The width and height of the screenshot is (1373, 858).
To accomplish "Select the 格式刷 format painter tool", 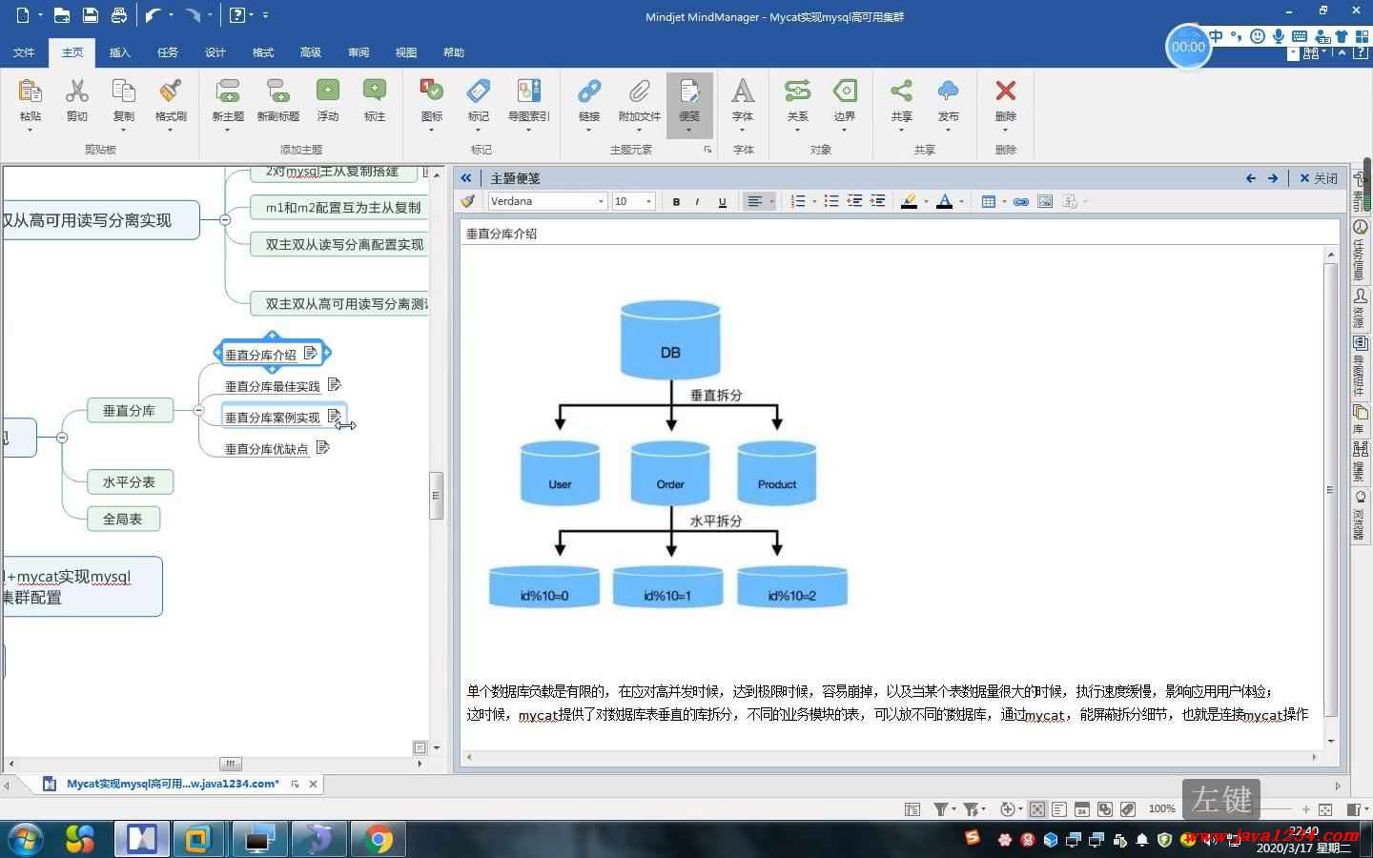I will pyautogui.click(x=171, y=92).
